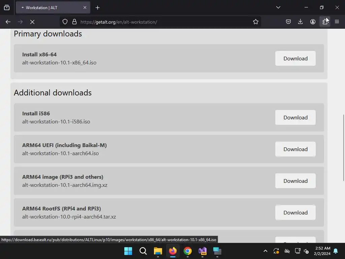The width and height of the screenshot is (345, 259).
Task: Open muted volume tray icon
Action: (306, 251)
